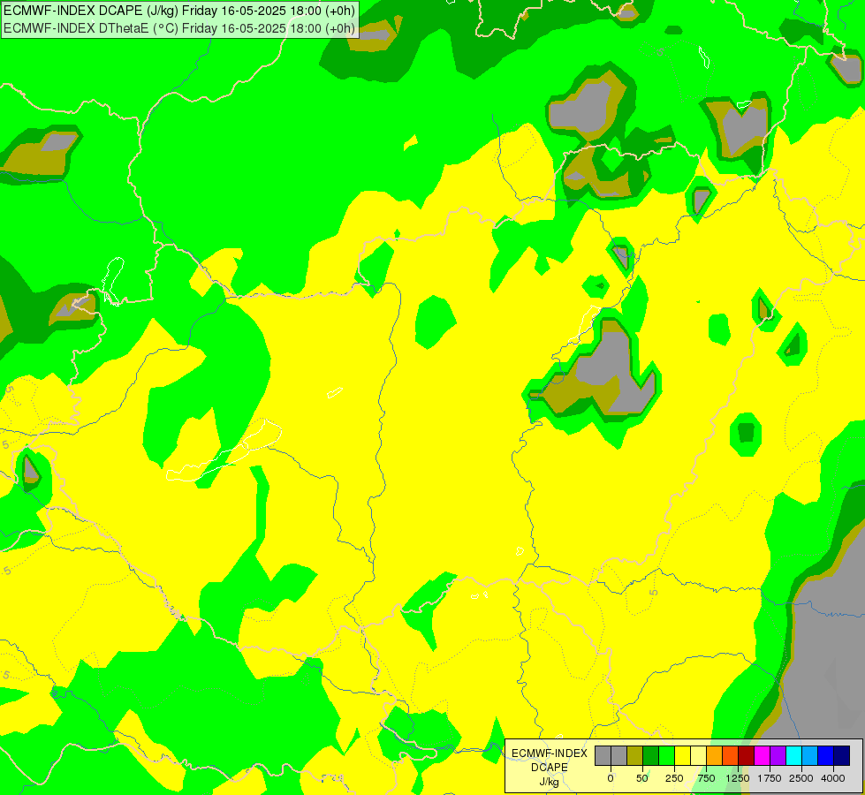Click the DThetaE title line at top
The width and height of the screenshot is (865, 795).
pyautogui.click(x=179, y=28)
